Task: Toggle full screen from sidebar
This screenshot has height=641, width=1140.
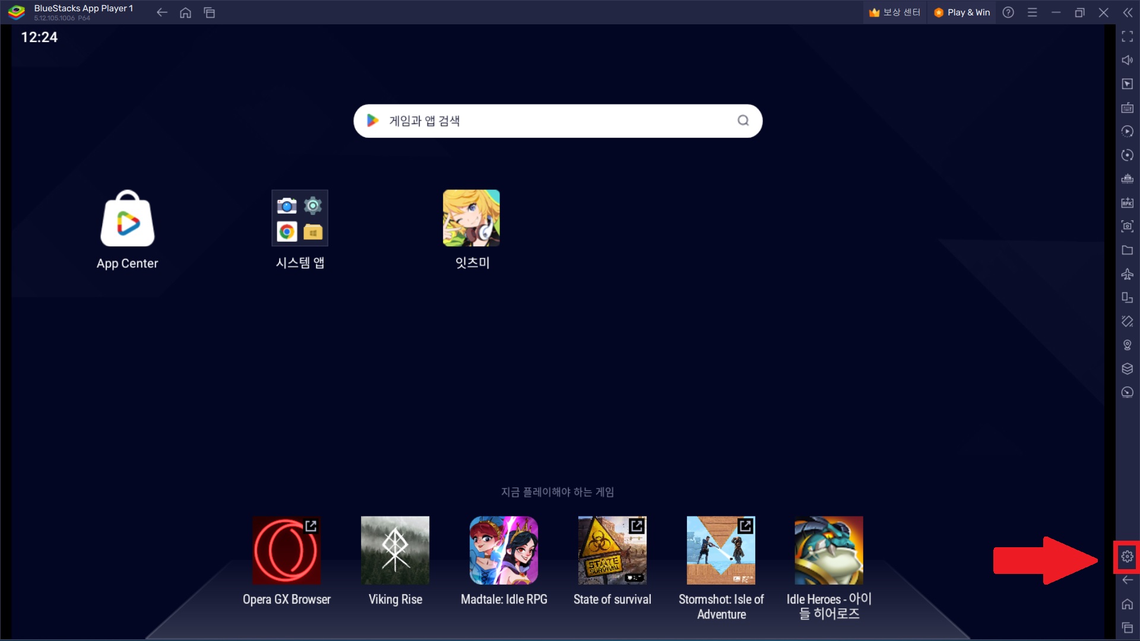Action: click(1128, 37)
